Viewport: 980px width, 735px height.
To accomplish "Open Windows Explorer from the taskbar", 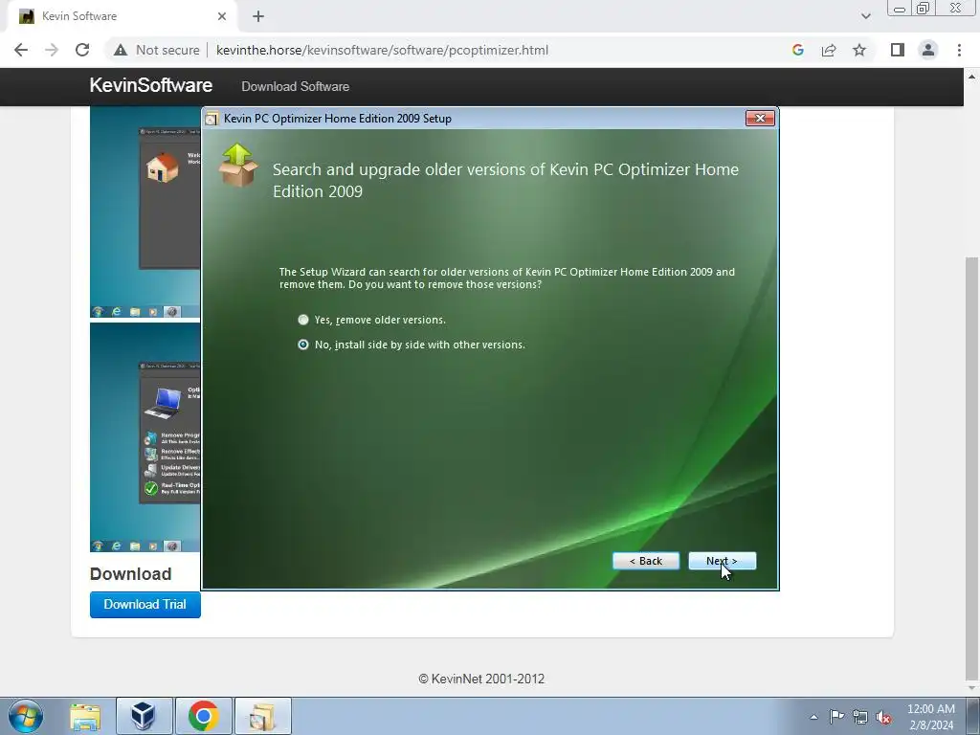I will [85, 716].
